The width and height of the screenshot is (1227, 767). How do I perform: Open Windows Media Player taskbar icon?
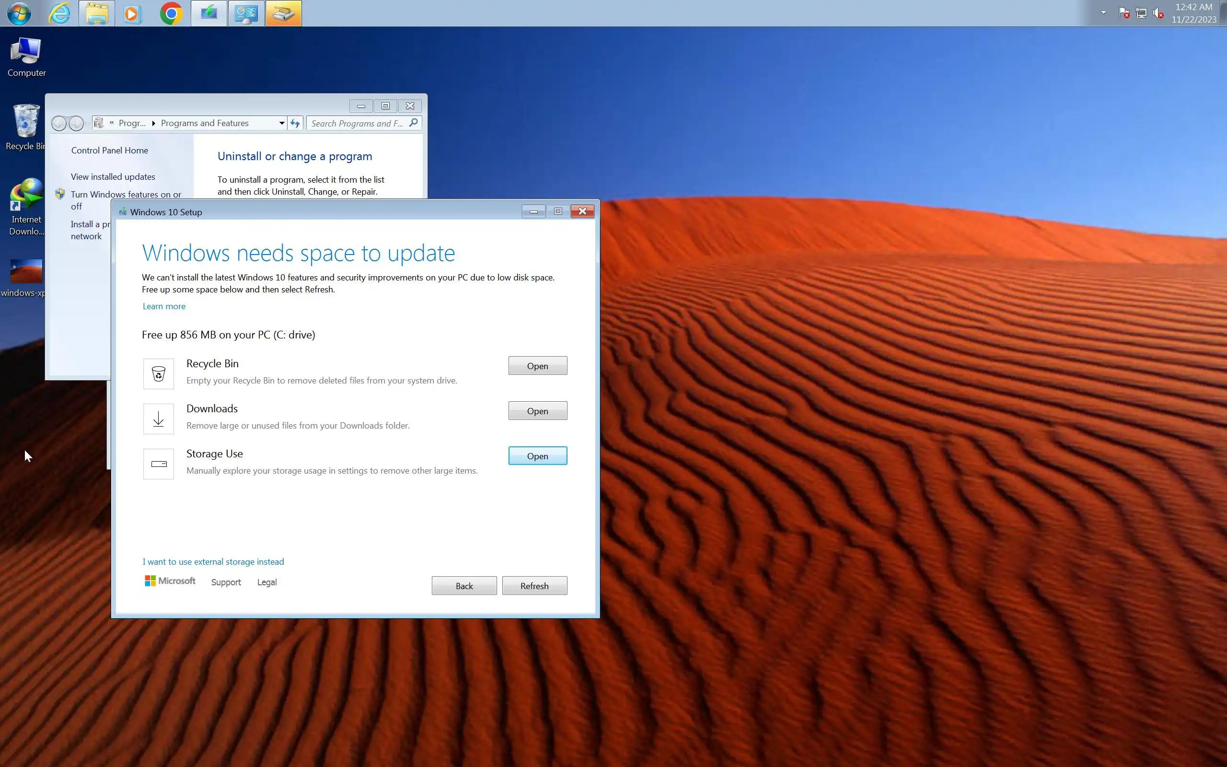(x=133, y=13)
